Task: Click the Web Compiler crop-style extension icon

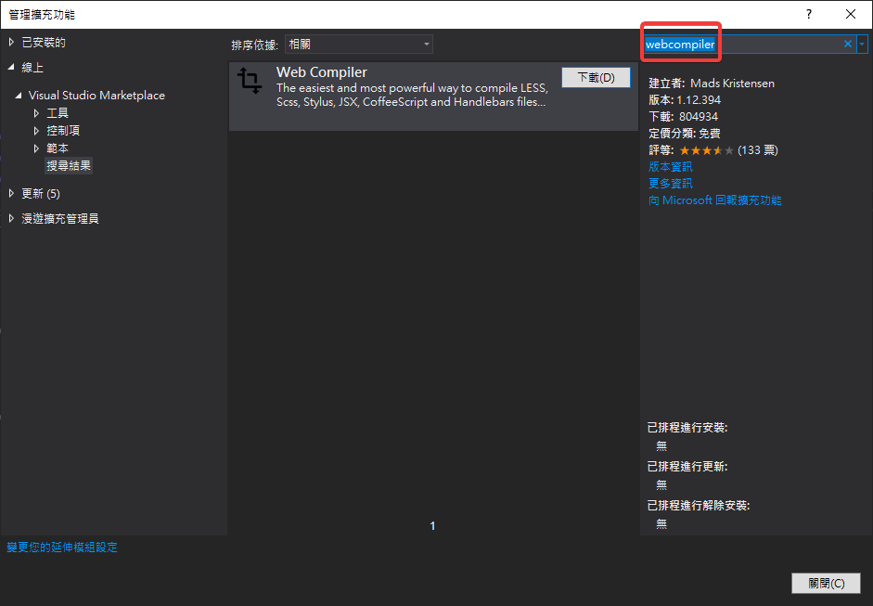Action: (250, 81)
